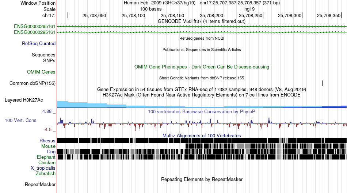Click OMIM Gene Phenotypes track title
This screenshot has width=347, height=193.
click(x=202, y=67)
